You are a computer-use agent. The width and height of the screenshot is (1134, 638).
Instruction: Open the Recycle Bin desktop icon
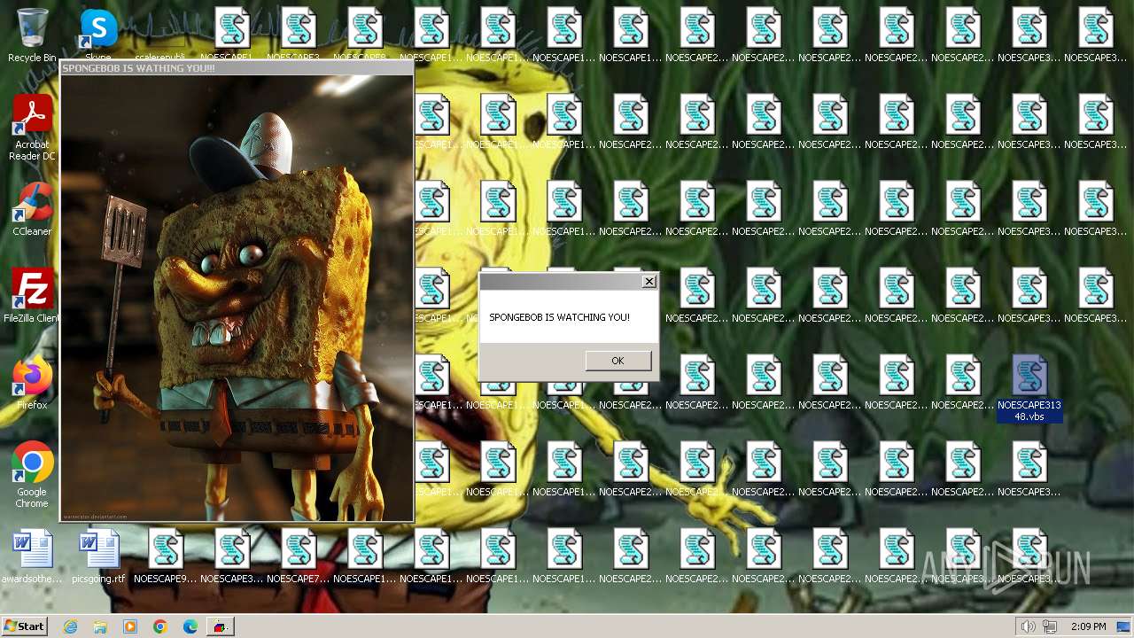pos(32,35)
